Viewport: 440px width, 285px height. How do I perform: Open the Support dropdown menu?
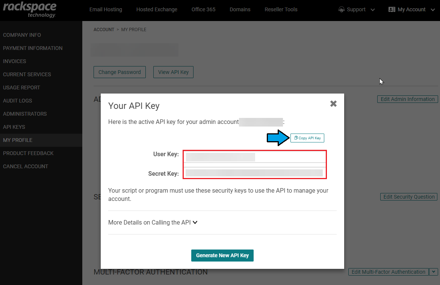357,9
